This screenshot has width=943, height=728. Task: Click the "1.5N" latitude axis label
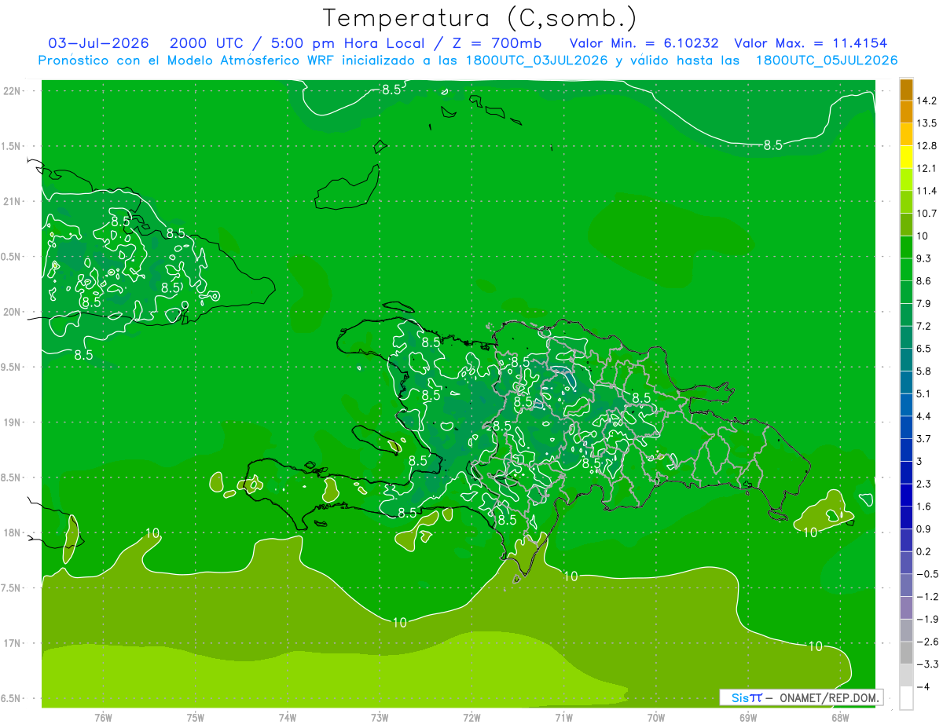click(12, 146)
